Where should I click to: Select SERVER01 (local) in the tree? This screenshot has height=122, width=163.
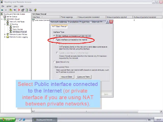click(13, 19)
